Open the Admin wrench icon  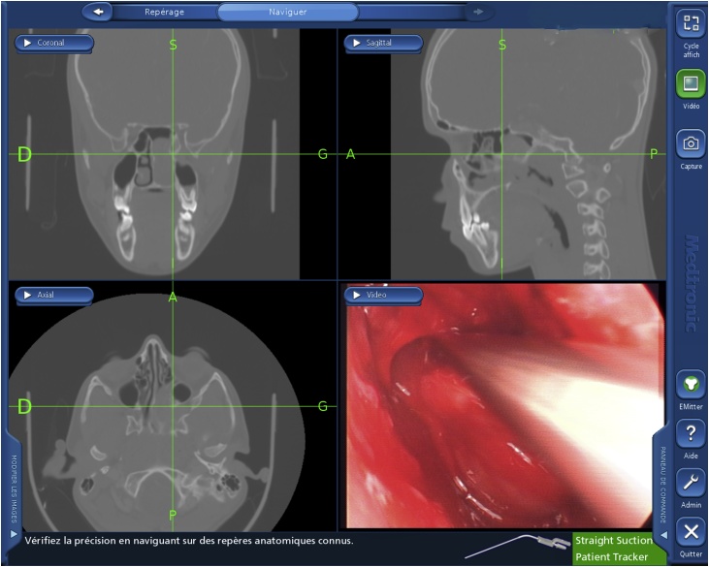[x=690, y=483]
